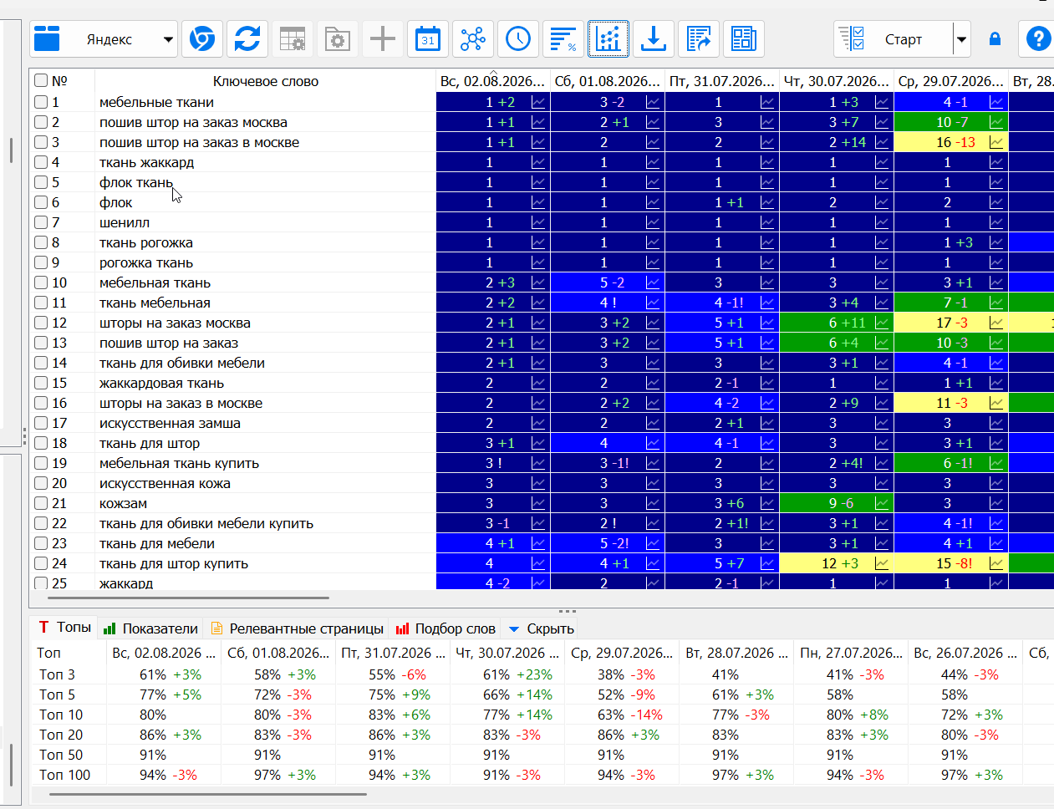Tick checkbox for row 1 мебельные ткани
The height and width of the screenshot is (809, 1054).
pyautogui.click(x=41, y=102)
